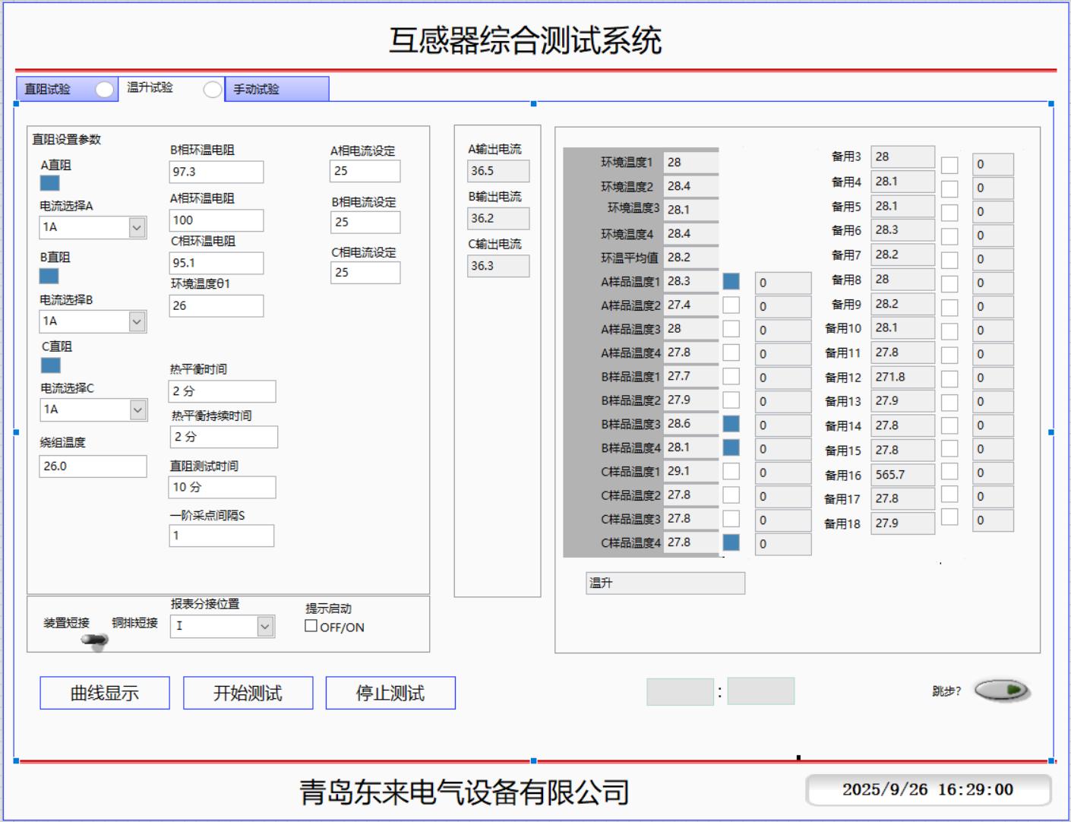
Task: Switch to the 直阻试验 tab
Action: coord(48,90)
